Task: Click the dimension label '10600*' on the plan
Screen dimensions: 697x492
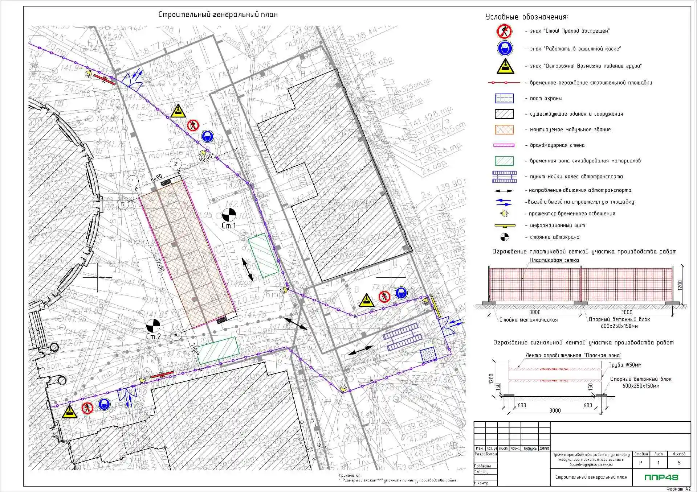Action: coord(205,158)
